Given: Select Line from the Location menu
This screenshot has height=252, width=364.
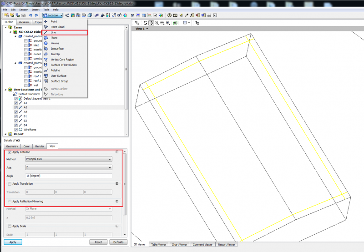Looking at the screenshot, I should (x=54, y=32).
